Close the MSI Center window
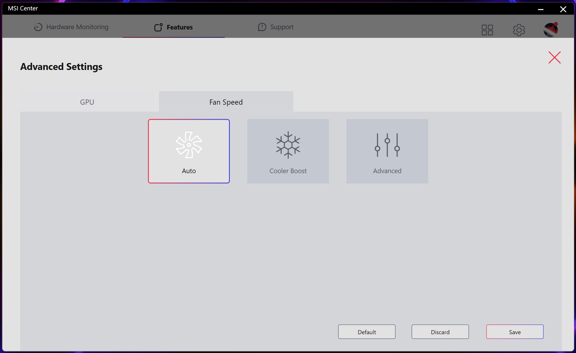Viewport: 576px width, 353px height. pos(563,9)
